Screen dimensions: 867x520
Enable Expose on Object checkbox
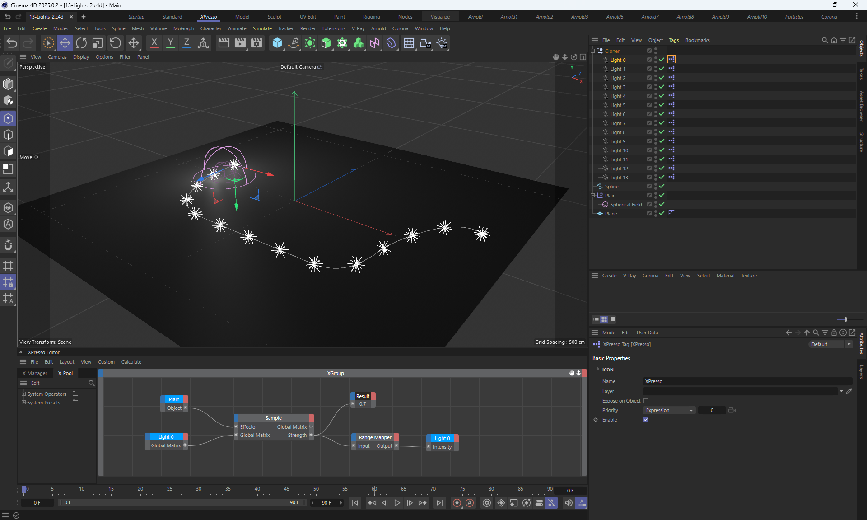[646, 401]
